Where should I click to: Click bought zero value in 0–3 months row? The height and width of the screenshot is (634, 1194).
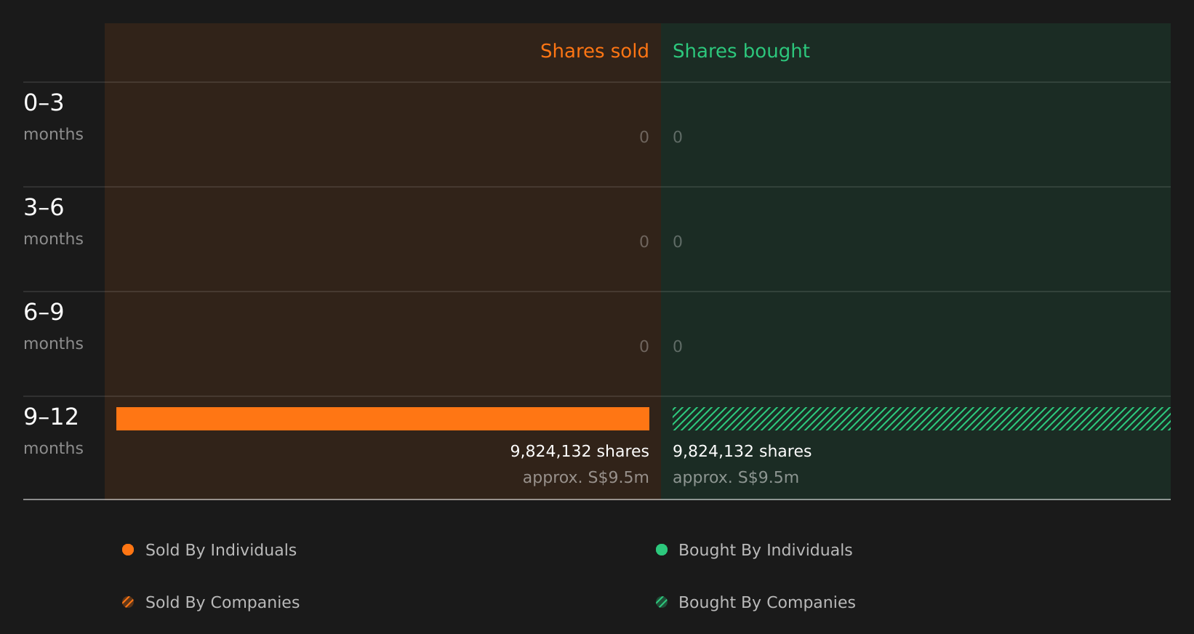pyautogui.click(x=678, y=137)
